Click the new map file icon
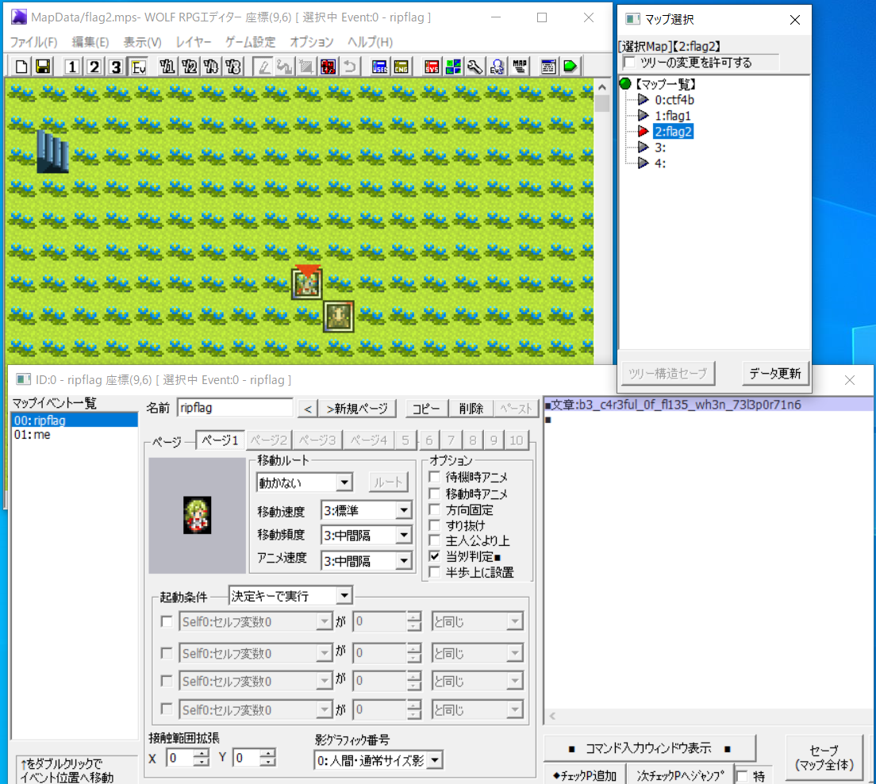Screen dimensions: 876x784 [21, 67]
